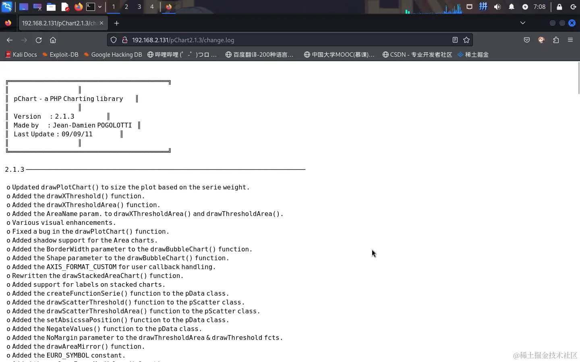Expand the list all tabs dropdown

click(523, 23)
